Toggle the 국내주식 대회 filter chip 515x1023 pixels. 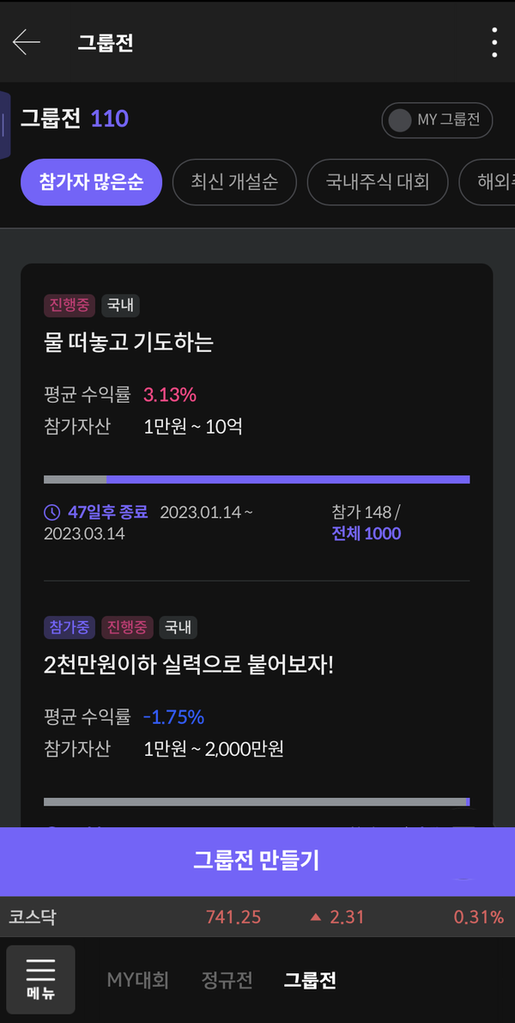click(x=378, y=182)
